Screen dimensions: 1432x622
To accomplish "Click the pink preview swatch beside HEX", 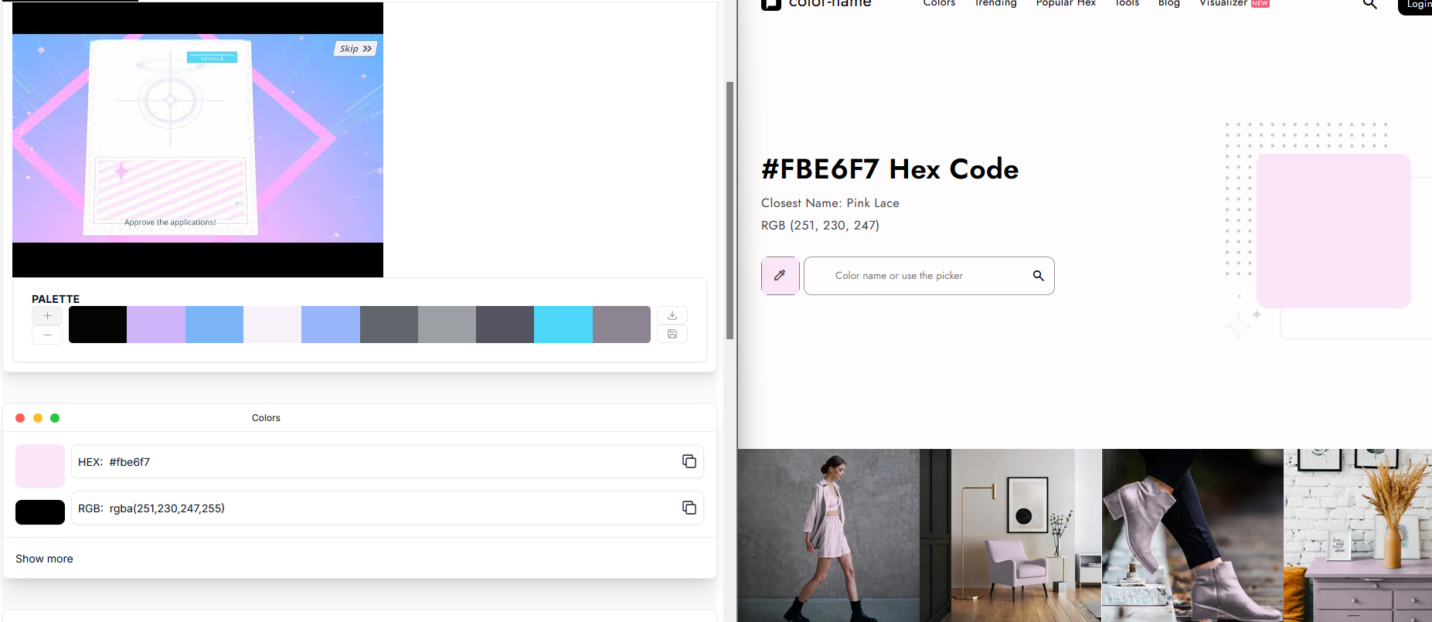I will pos(40,466).
